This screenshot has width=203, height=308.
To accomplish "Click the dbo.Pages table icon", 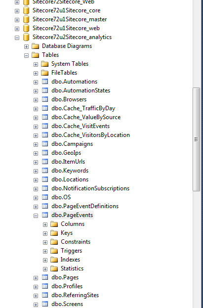I will [x=45, y=277].
